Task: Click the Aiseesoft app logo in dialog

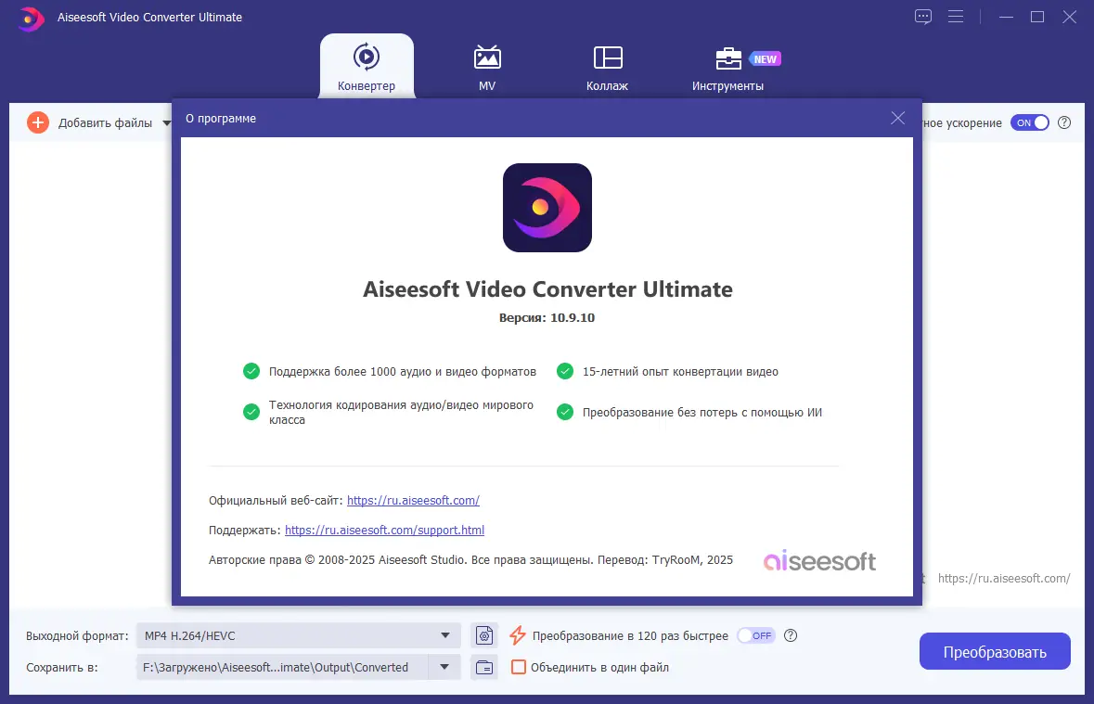Action: [547, 208]
